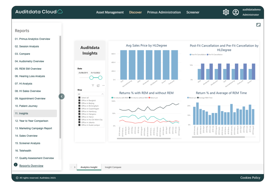Click the user profile avatar icon

pyautogui.click(x=236, y=12)
